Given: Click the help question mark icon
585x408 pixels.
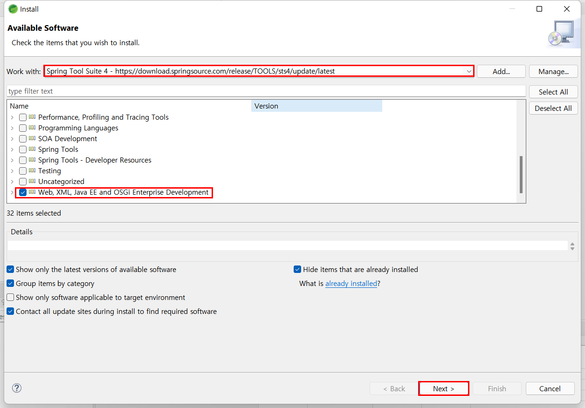Looking at the screenshot, I should point(17,388).
